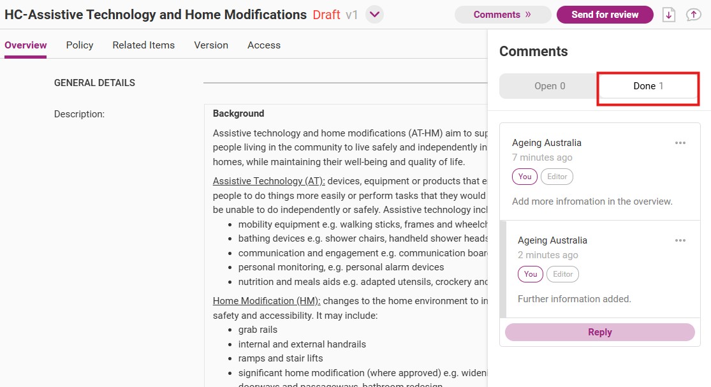Switch to the Version tab

(211, 45)
